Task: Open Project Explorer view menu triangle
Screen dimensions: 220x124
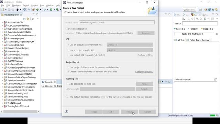Action: (37, 19)
